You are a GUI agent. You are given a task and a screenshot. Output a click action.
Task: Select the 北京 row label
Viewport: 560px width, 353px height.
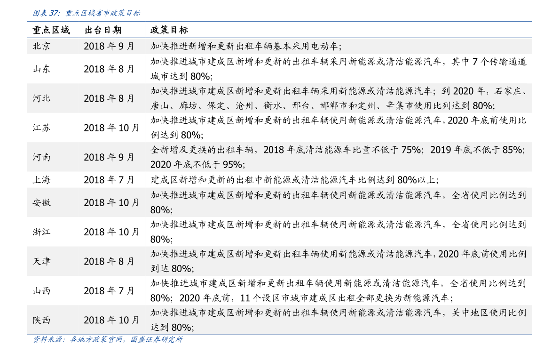(x=41, y=46)
